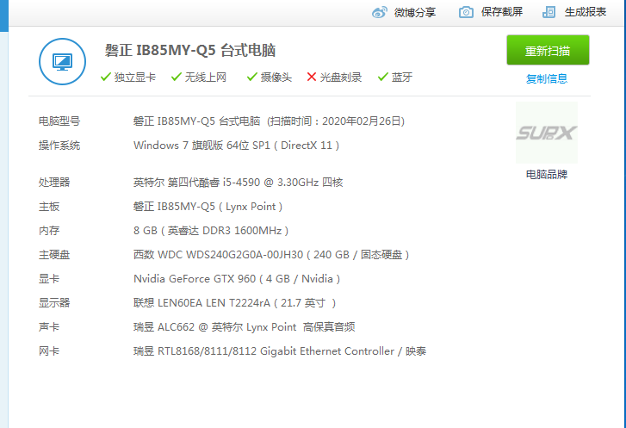Click the 主硬盘 row label
626x428 pixels.
[54, 255]
